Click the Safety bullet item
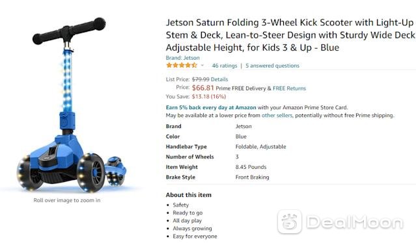 181,205
